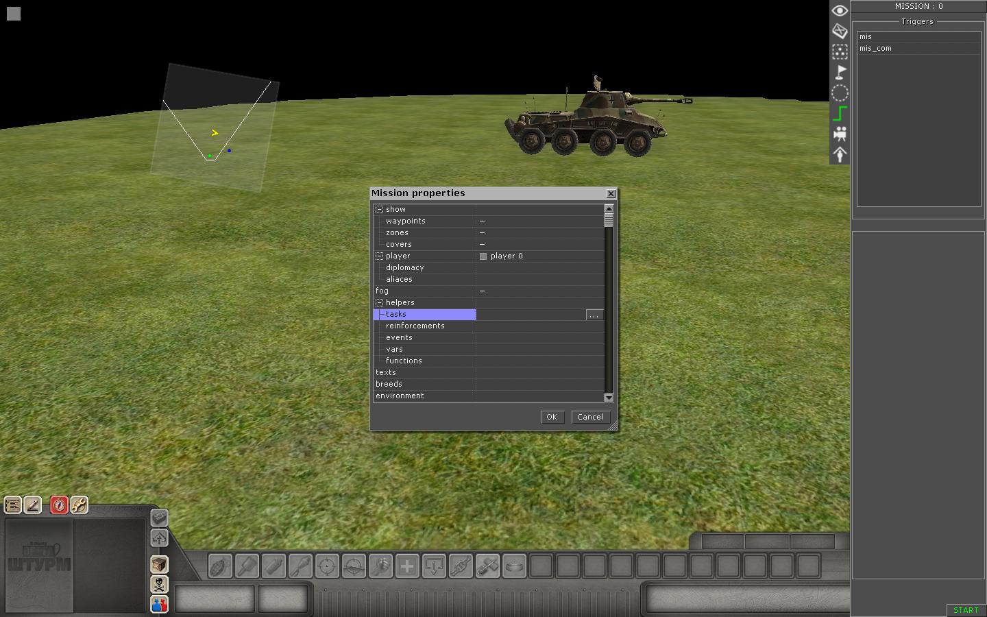Select the reinforcements row under helpers

[488, 326]
